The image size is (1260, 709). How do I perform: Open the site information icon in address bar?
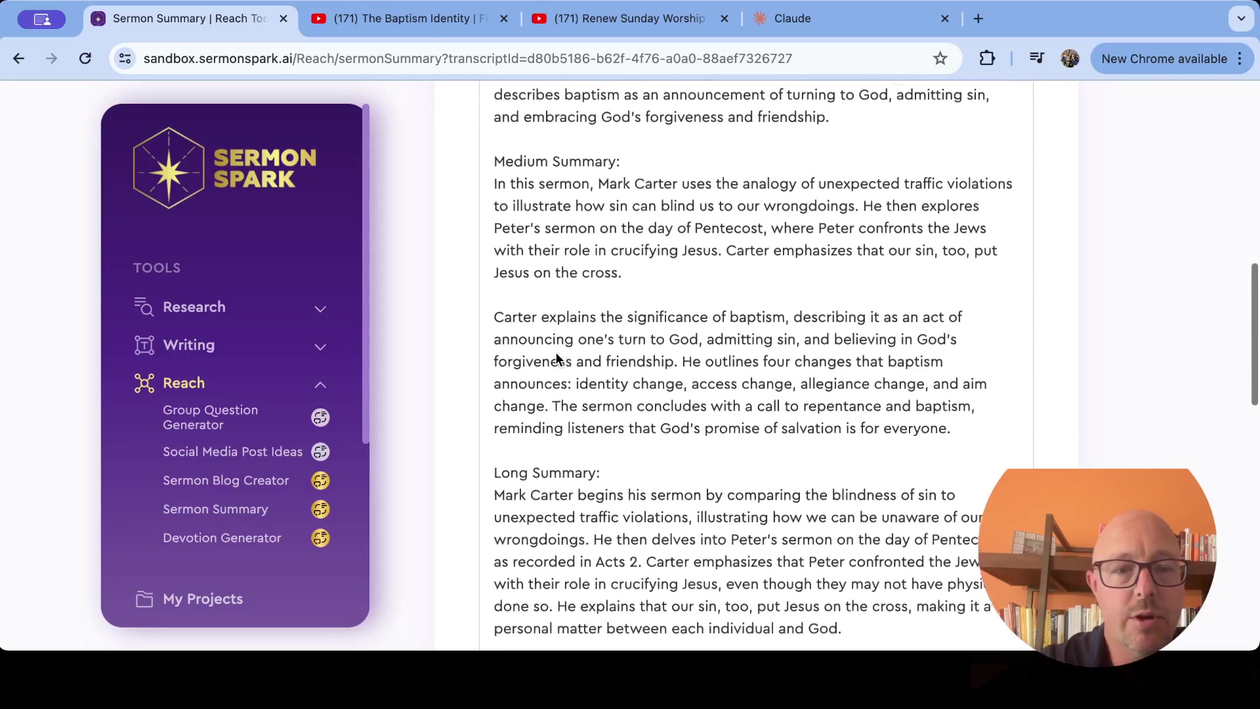click(x=125, y=58)
